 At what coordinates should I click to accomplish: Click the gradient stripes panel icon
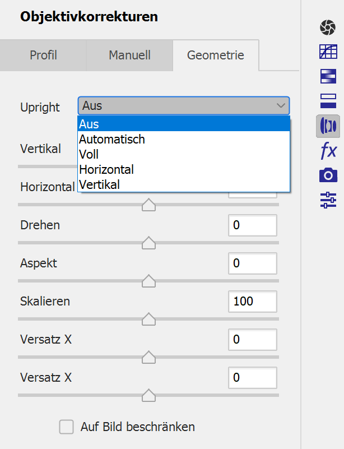[327, 76]
